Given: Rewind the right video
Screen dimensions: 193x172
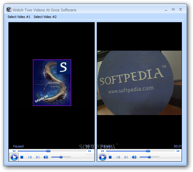Looking at the screenshot, I should pos(102,151).
